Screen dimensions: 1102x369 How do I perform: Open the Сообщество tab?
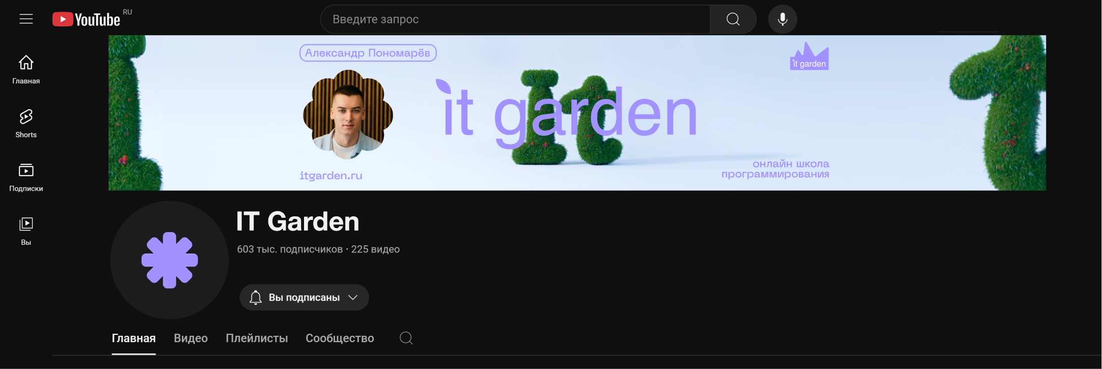tap(340, 338)
